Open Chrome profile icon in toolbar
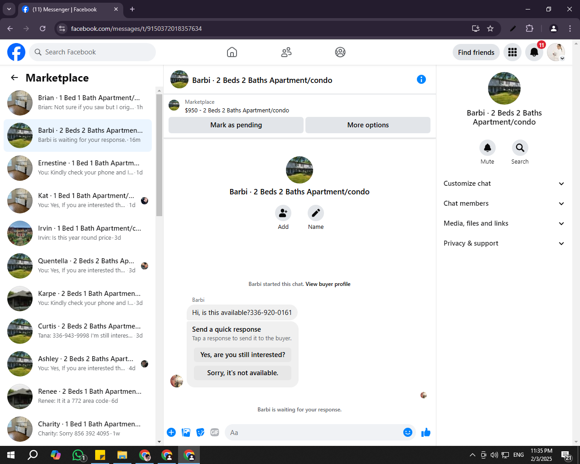Image resolution: width=580 pixels, height=464 pixels. [553, 29]
